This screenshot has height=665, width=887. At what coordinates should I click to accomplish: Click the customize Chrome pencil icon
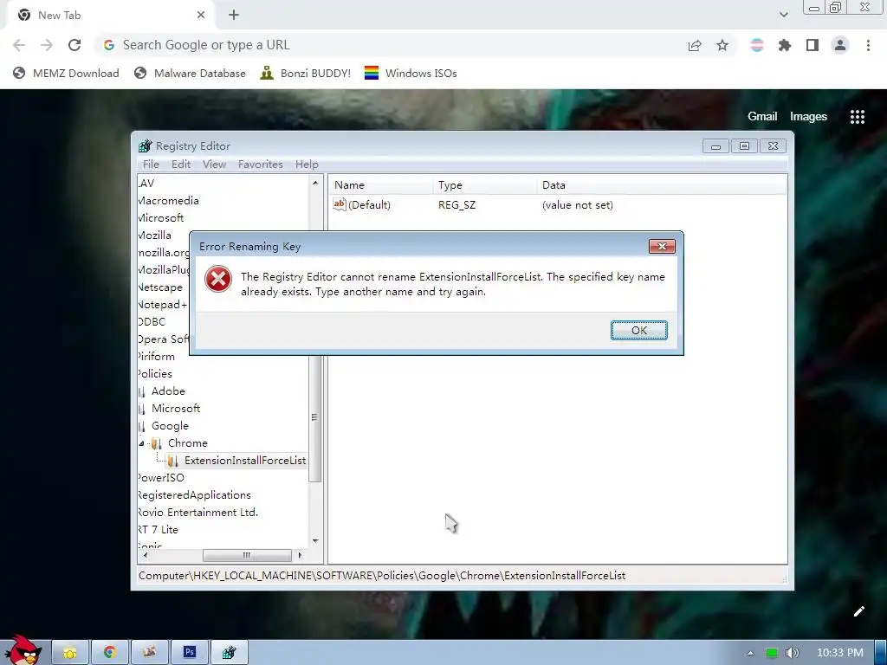coord(858,611)
